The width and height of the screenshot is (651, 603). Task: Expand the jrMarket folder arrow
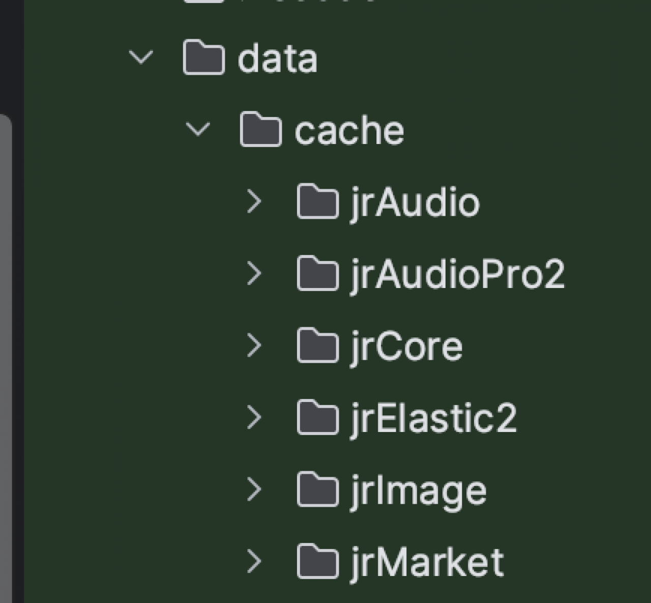(x=254, y=562)
